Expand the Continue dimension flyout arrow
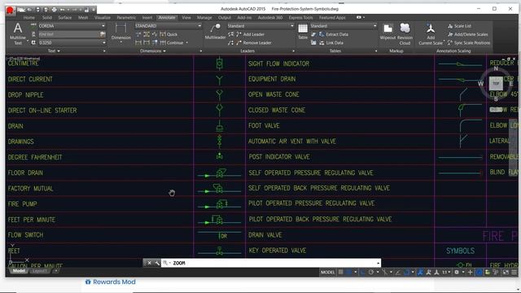The width and height of the screenshot is (521, 293). (x=187, y=43)
